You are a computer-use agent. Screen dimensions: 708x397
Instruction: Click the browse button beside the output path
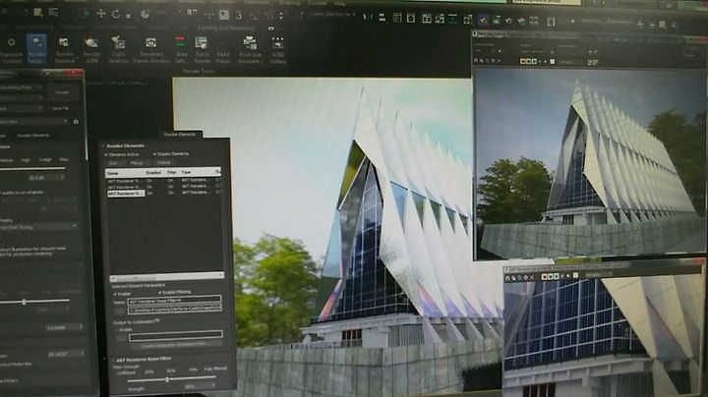120,311
